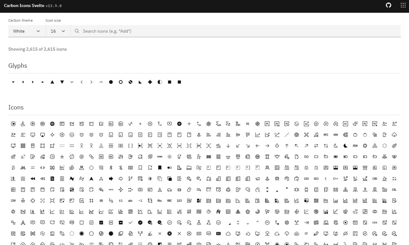
Task: Open the GitHub repository link icon
Action: (x=389, y=5)
